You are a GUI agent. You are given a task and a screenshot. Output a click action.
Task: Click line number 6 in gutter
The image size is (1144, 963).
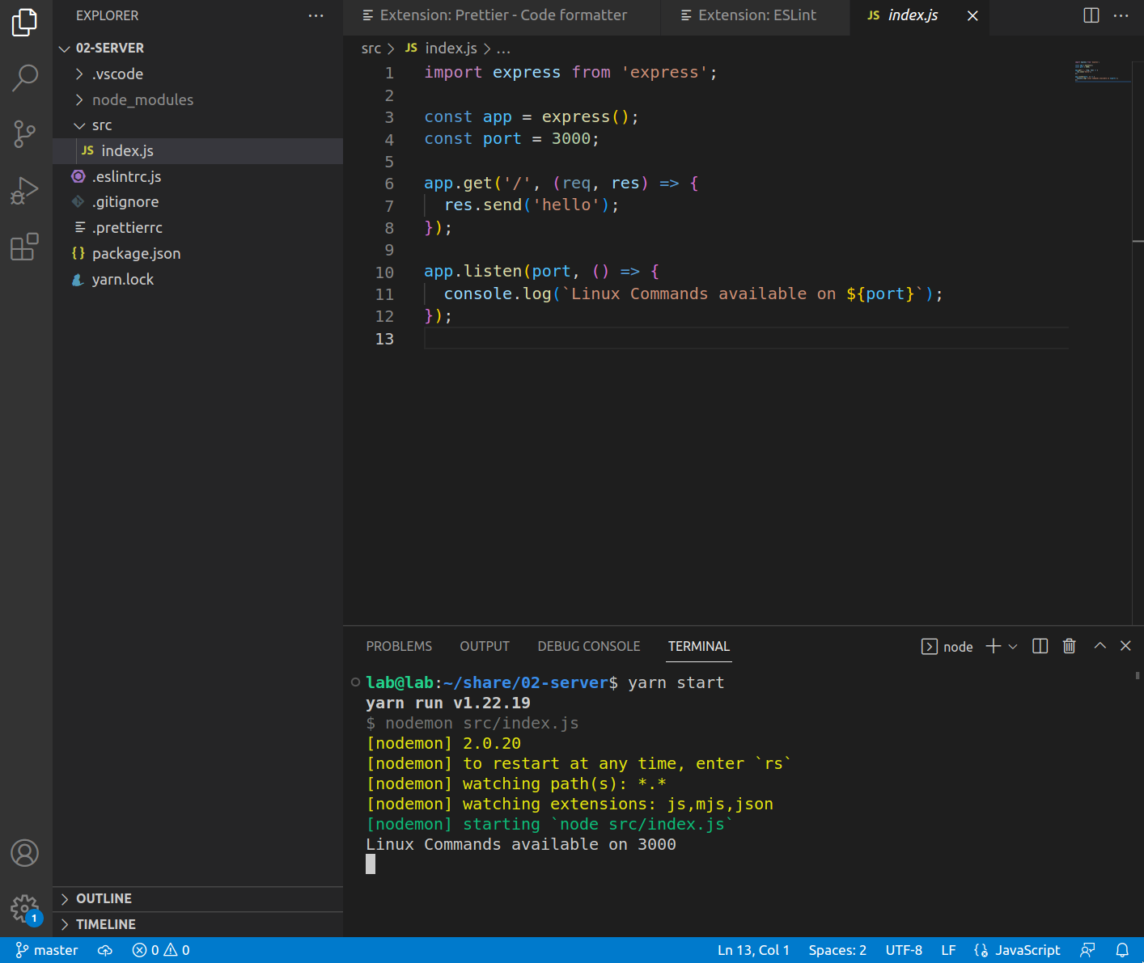click(389, 184)
